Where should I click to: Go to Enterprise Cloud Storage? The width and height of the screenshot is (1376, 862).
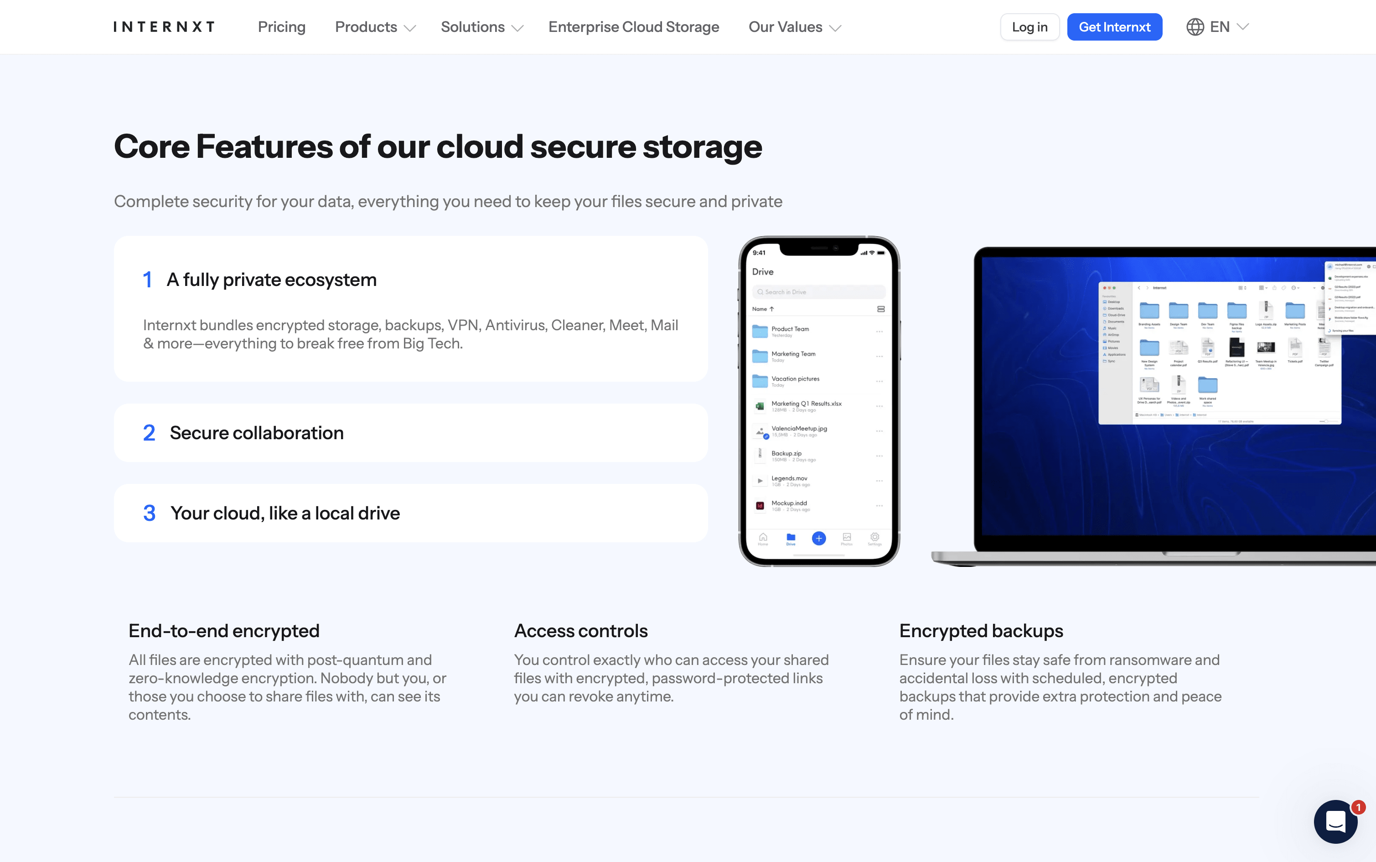[634, 27]
